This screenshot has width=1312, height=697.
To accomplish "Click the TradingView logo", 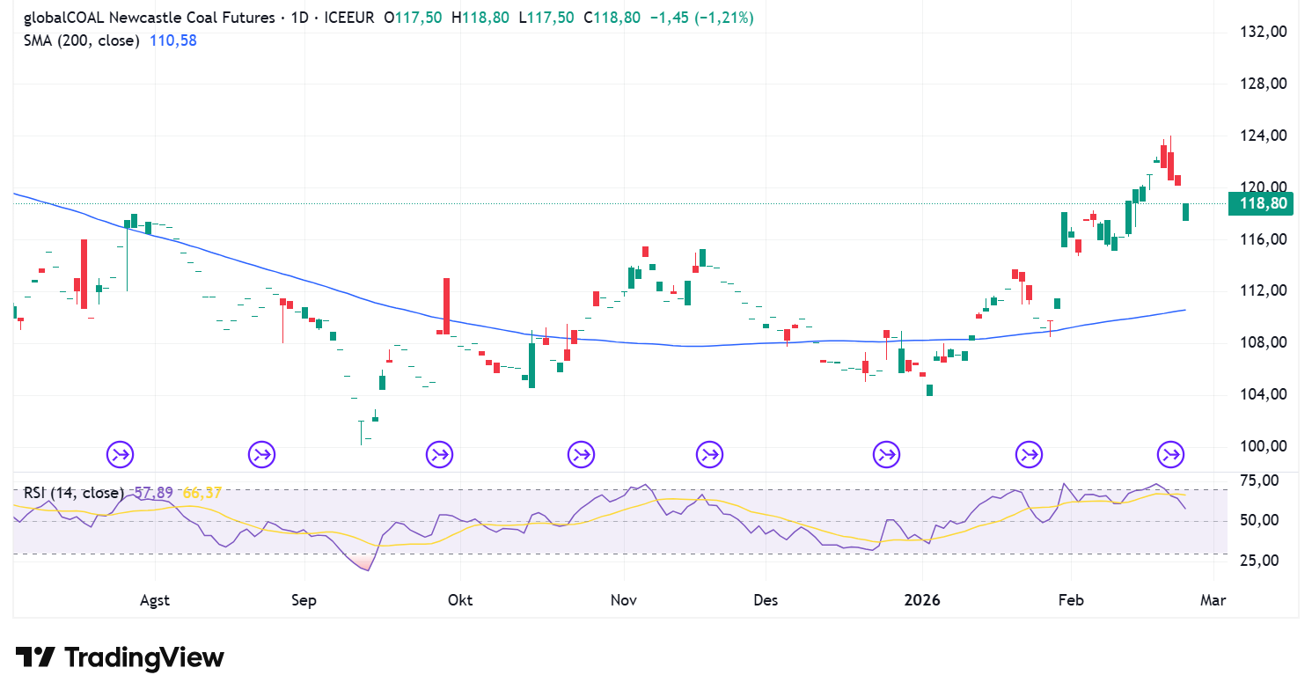I will [120, 657].
